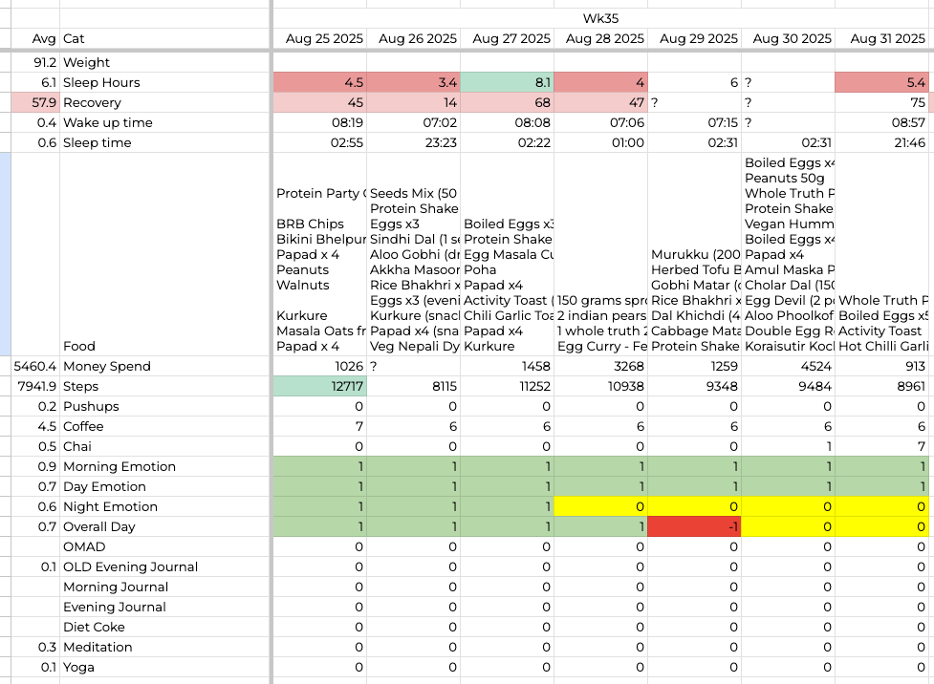Click the recovery value 14 cell
934x684 pixels.
coord(413,102)
